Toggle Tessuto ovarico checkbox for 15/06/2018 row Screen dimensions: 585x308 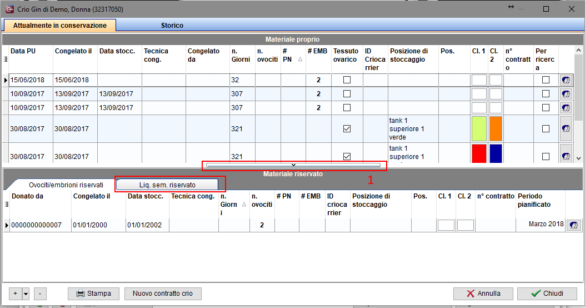(347, 80)
